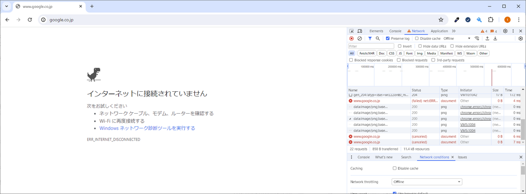
Task: Reload the page in Chrome
Action: (30, 20)
